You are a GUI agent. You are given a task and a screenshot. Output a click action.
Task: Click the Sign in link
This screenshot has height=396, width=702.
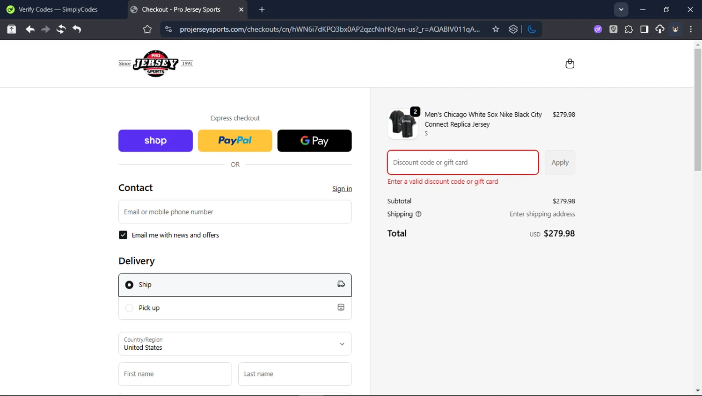tap(342, 189)
